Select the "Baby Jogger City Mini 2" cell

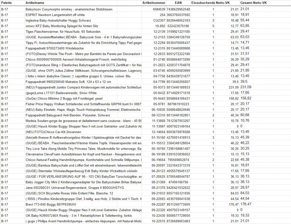coord(83,182)
